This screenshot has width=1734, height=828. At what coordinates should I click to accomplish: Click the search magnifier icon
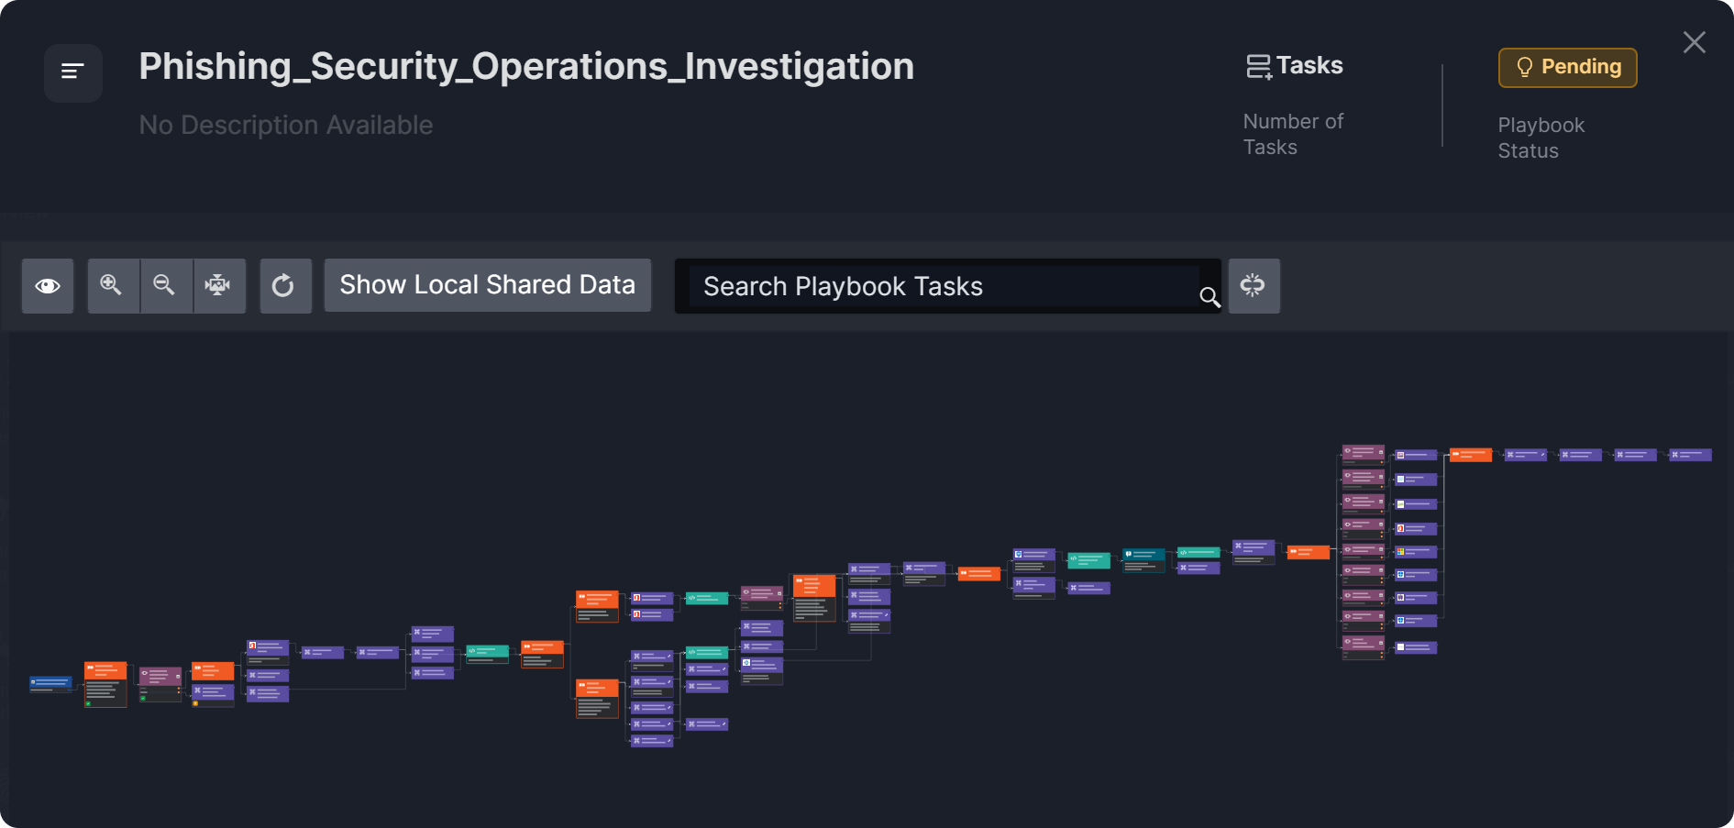(1209, 296)
